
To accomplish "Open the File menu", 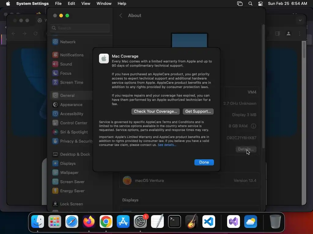I will tap(58, 4).
